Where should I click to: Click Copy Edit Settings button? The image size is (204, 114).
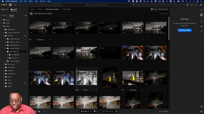point(107,111)
